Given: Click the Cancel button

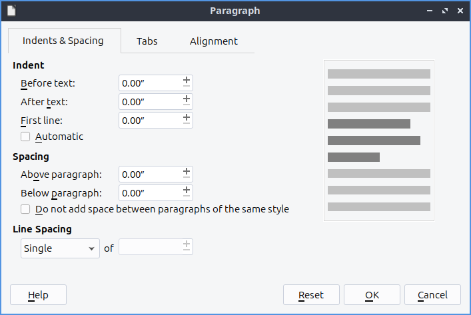Looking at the screenshot, I should tap(432, 295).
